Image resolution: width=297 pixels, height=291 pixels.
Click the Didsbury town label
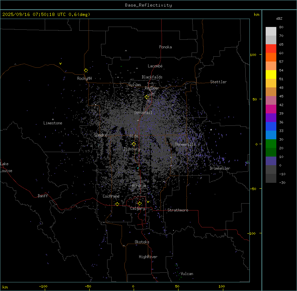tap(132, 149)
